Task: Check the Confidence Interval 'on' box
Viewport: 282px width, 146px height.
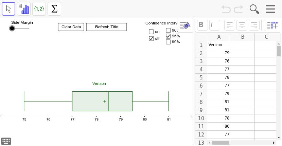Action: 152,32
